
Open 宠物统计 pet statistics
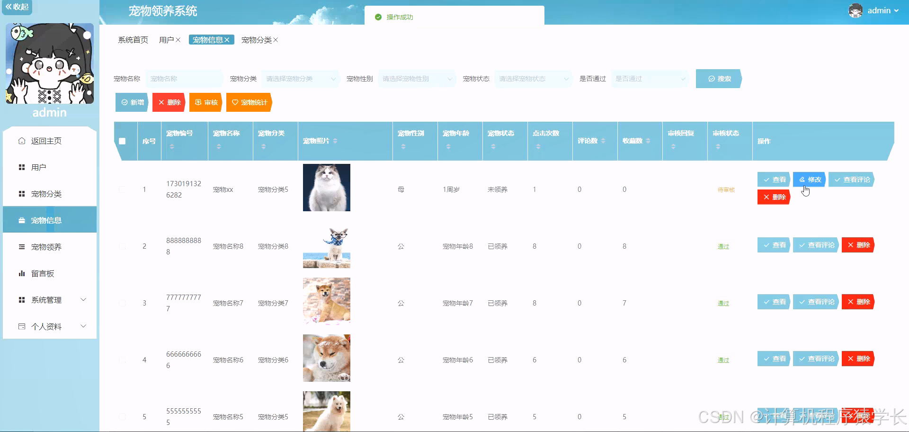[x=249, y=102]
